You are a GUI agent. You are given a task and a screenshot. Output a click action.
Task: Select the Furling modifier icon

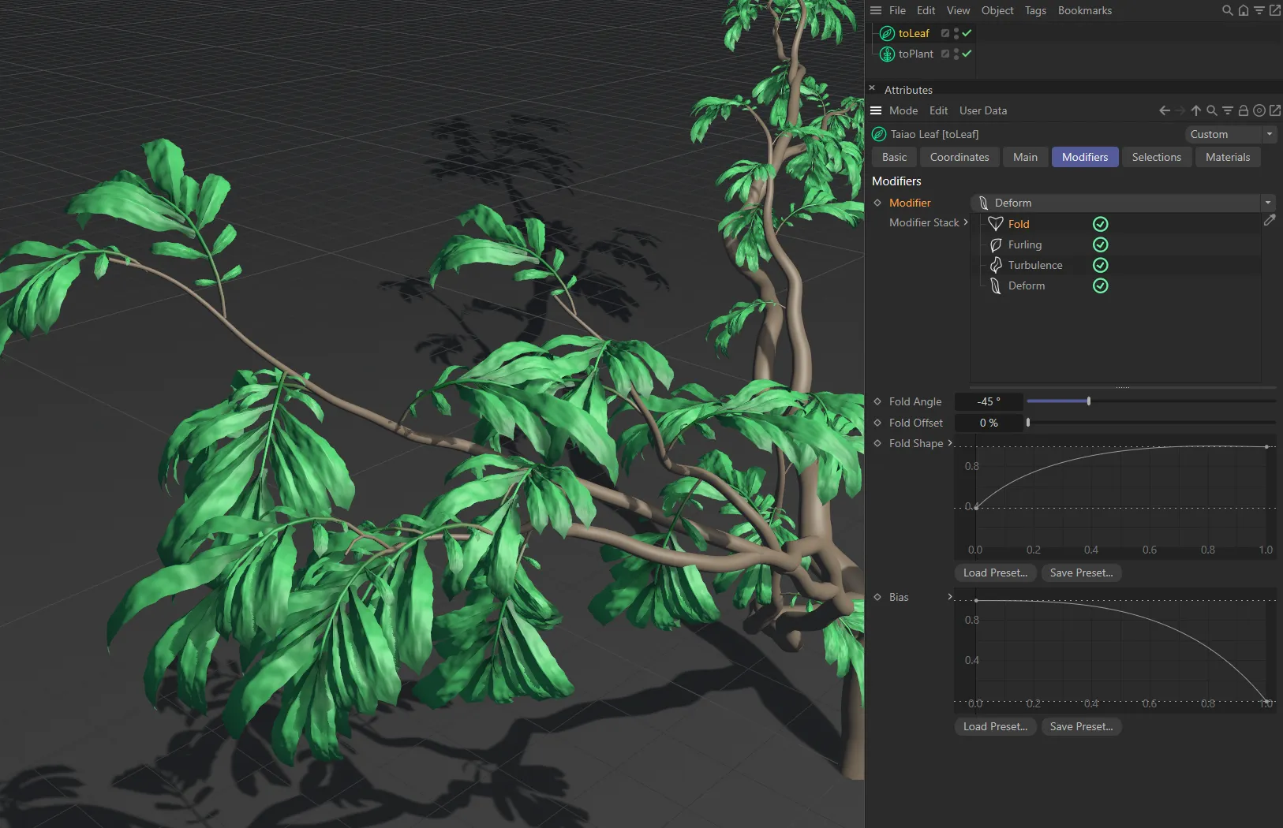tap(994, 244)
